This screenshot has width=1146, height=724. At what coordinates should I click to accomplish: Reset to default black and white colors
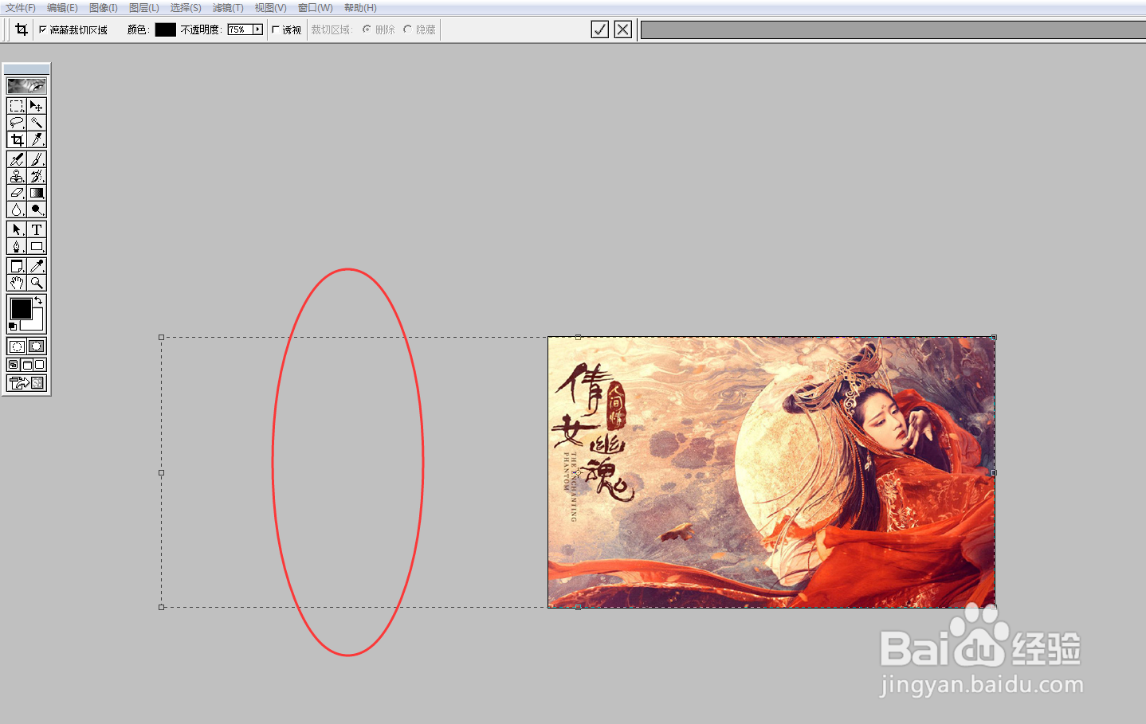tap(13, 327)
